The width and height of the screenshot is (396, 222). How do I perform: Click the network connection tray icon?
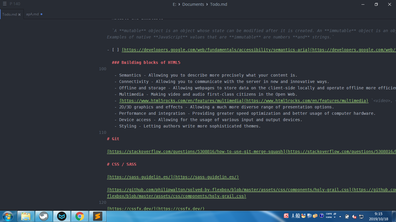pyautogui.click(x=361, y=216)
